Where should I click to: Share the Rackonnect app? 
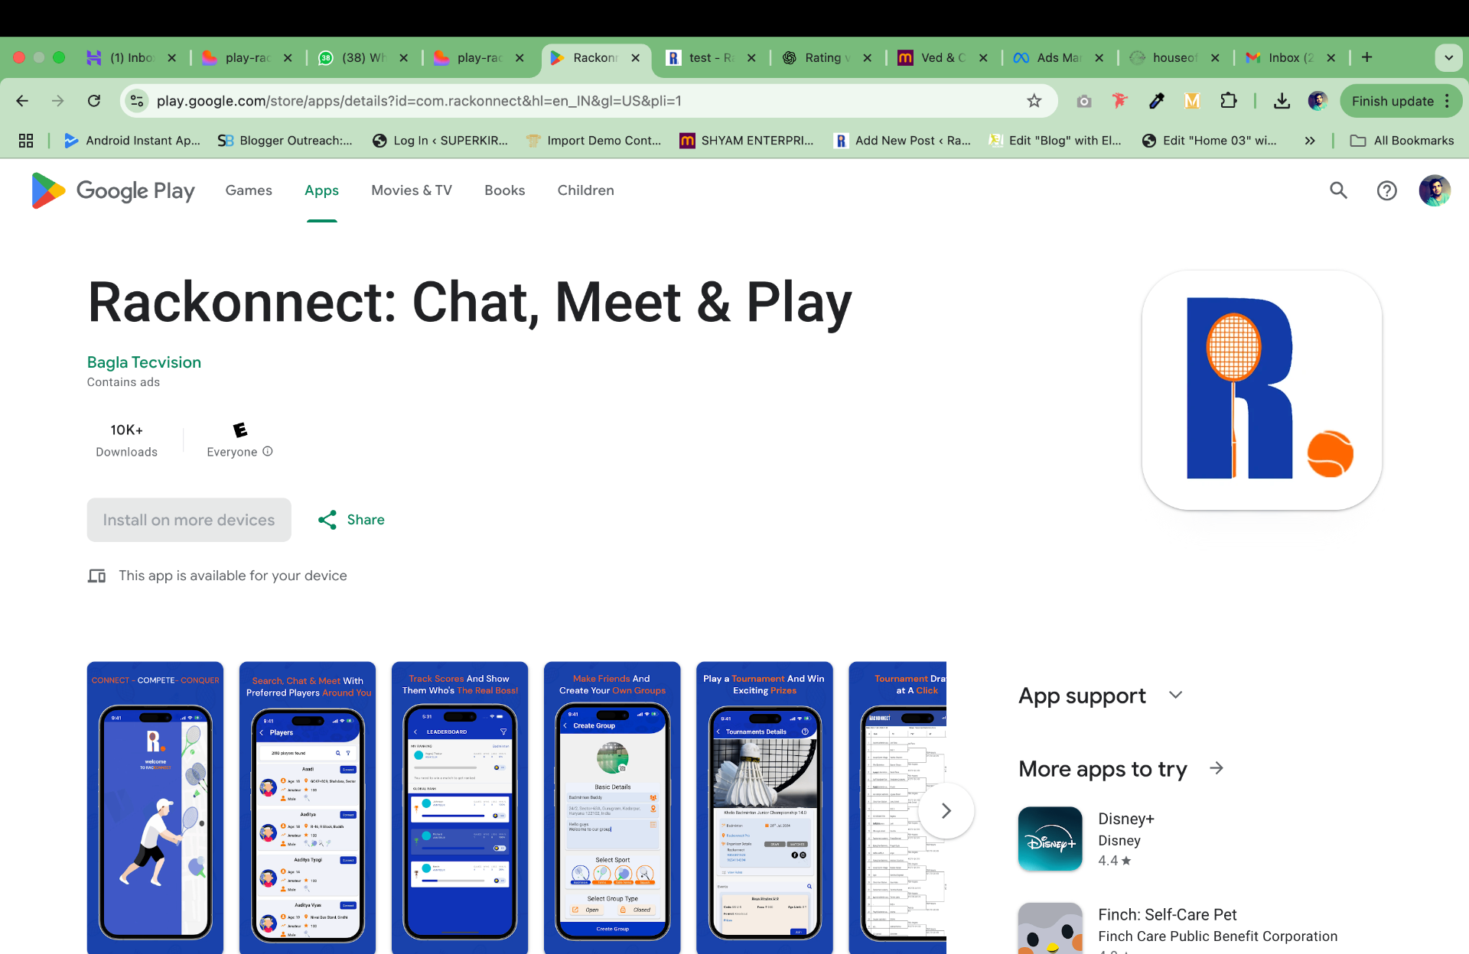click(351, 520)
